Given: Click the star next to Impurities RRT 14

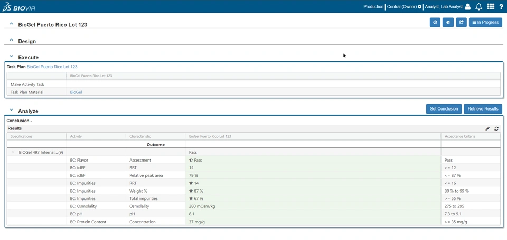Looking at the screenshot, I should tap(191, 183).
